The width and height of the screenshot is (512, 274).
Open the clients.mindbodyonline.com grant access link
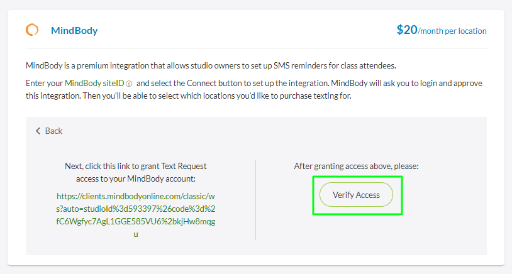[x=136, y=208]
